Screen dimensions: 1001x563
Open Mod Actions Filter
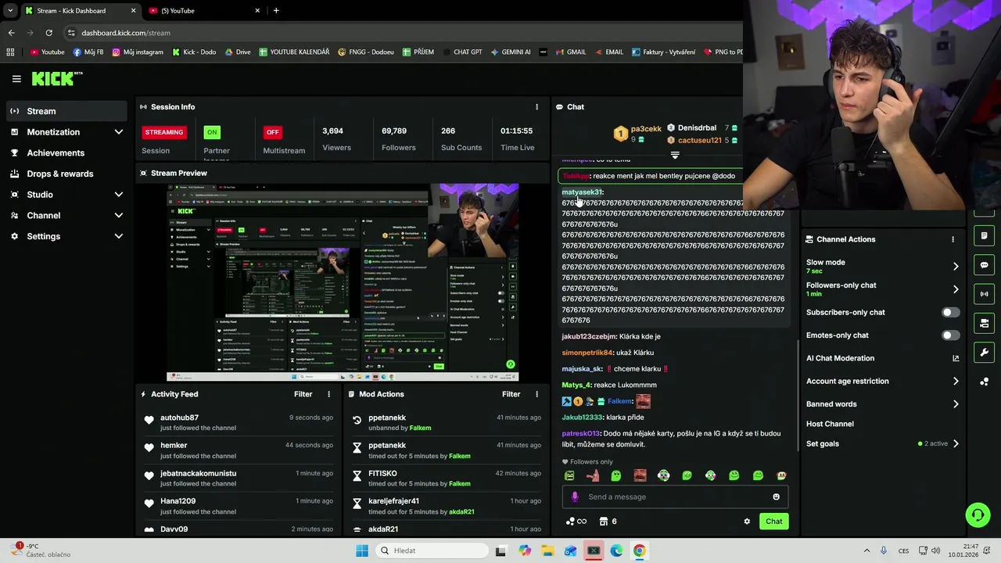511,394
